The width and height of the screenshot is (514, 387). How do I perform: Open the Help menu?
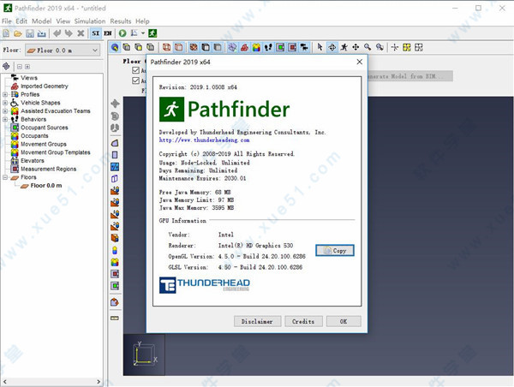[142, 21]
